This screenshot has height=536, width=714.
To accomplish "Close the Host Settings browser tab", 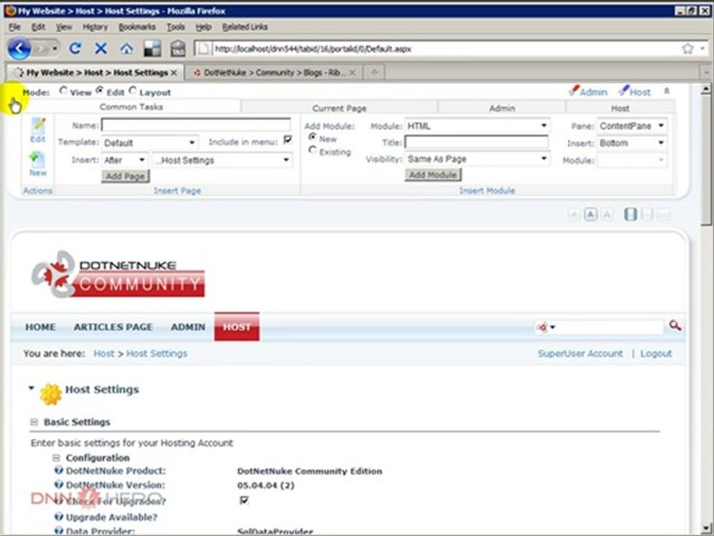I will click(x=173, y=72).
